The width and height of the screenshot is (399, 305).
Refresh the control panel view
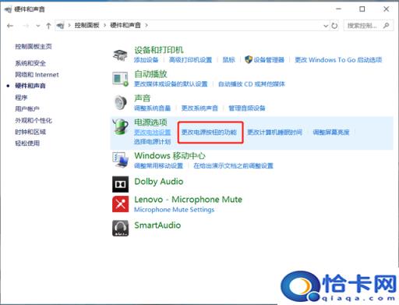coord(334,26)
